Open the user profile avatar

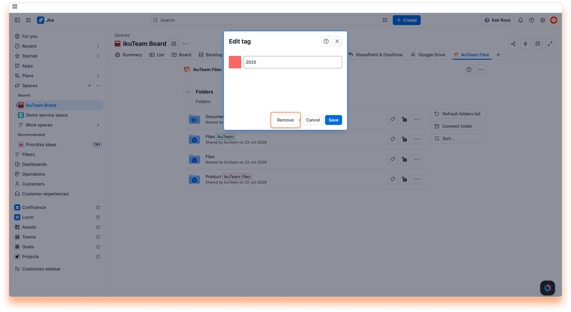coord(554,20)
